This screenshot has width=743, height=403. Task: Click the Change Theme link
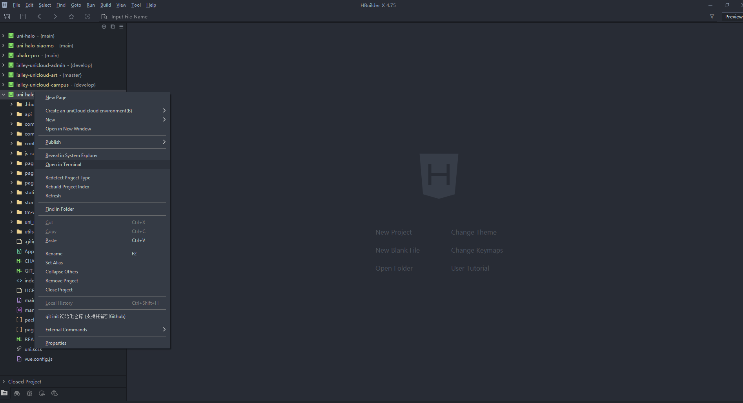[473, 232]
